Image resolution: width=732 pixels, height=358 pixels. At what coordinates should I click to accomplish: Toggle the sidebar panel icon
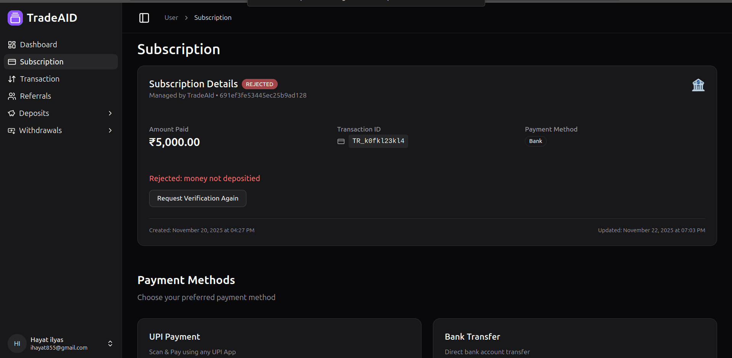[144, 18]
